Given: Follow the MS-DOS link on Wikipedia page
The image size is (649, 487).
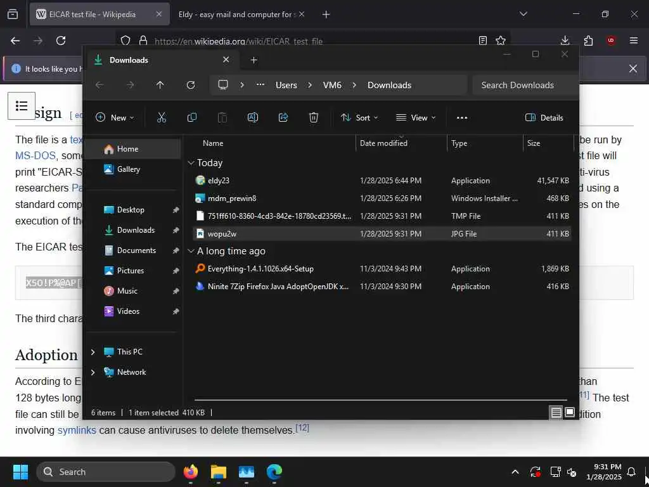Looking at the screenshot, I should click(x=35, y=156).
